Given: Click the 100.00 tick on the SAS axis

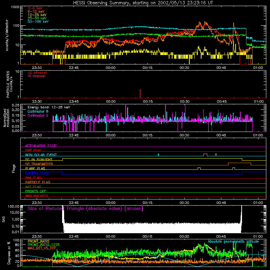Looking at the screenshot, I should tap(13, 206).
